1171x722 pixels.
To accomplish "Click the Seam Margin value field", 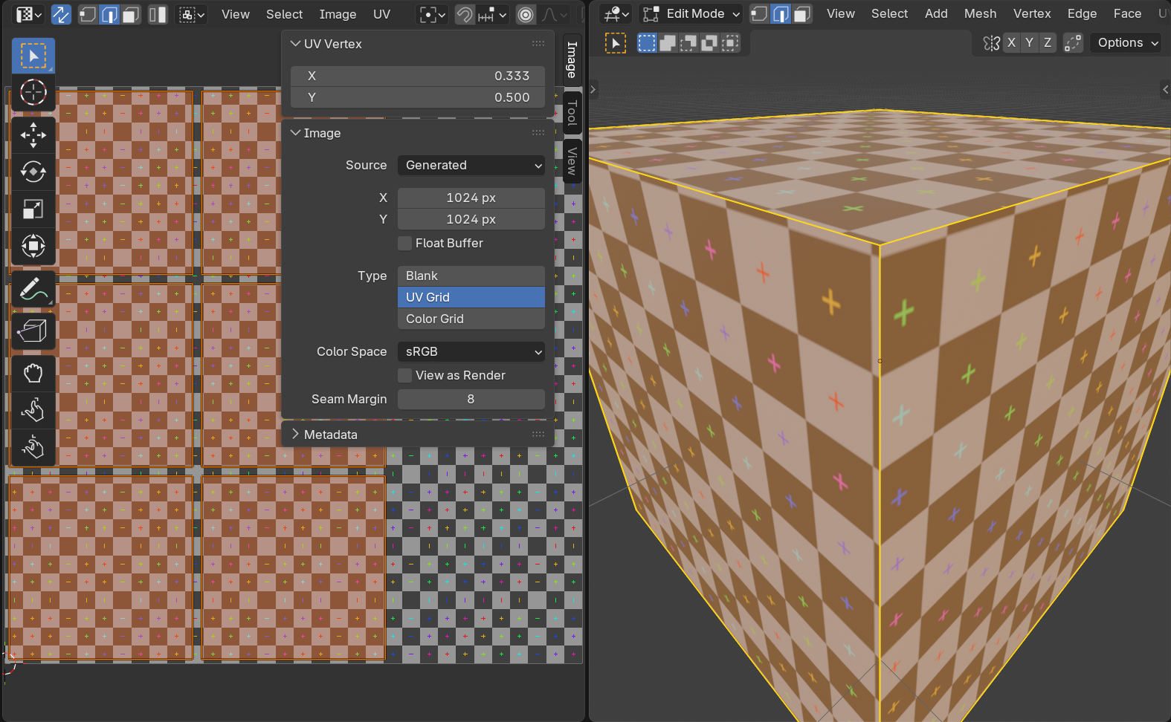I will click(471, 399).
